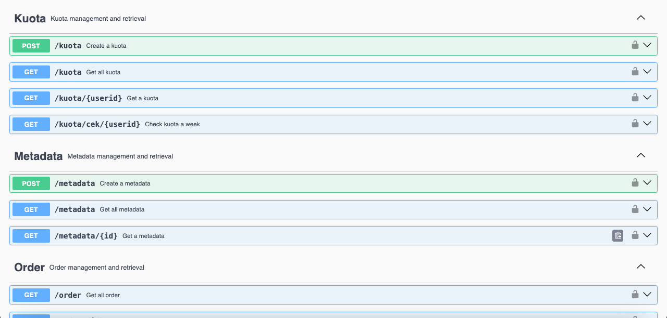This screenshot has width=667, height=318.
Task: Collapse the Order section chevron
Action: pyautogui.click(x=641, y=267)
